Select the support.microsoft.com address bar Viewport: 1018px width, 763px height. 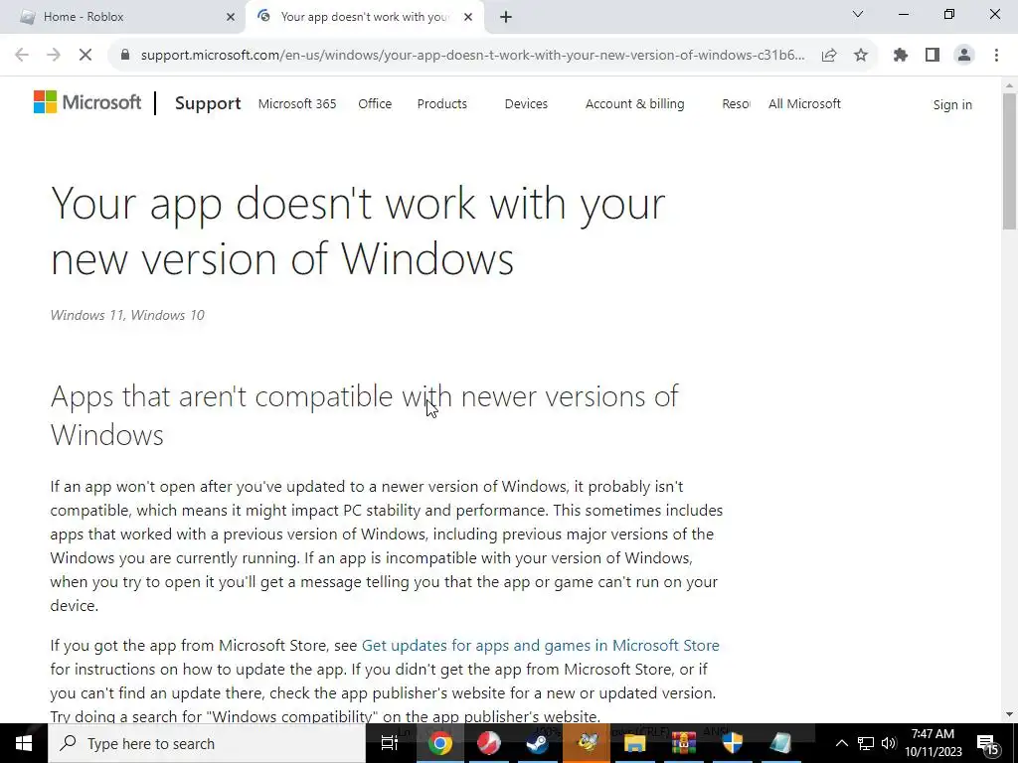(x=472, y=56)
